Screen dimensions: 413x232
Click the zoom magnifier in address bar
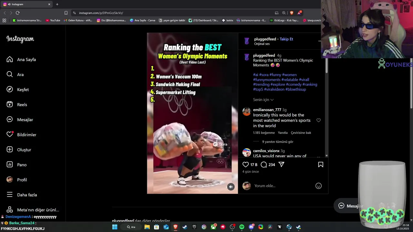point(284,13)
